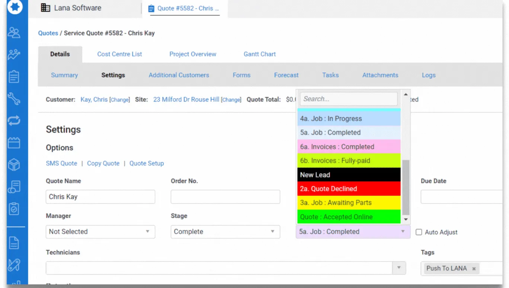Screen dimensions: 509x288
Task: Click the SMS Quote link
Action: 61,163
